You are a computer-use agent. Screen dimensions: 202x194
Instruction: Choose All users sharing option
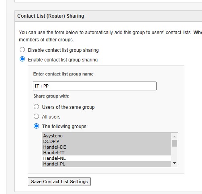click(x=36, y=116)
